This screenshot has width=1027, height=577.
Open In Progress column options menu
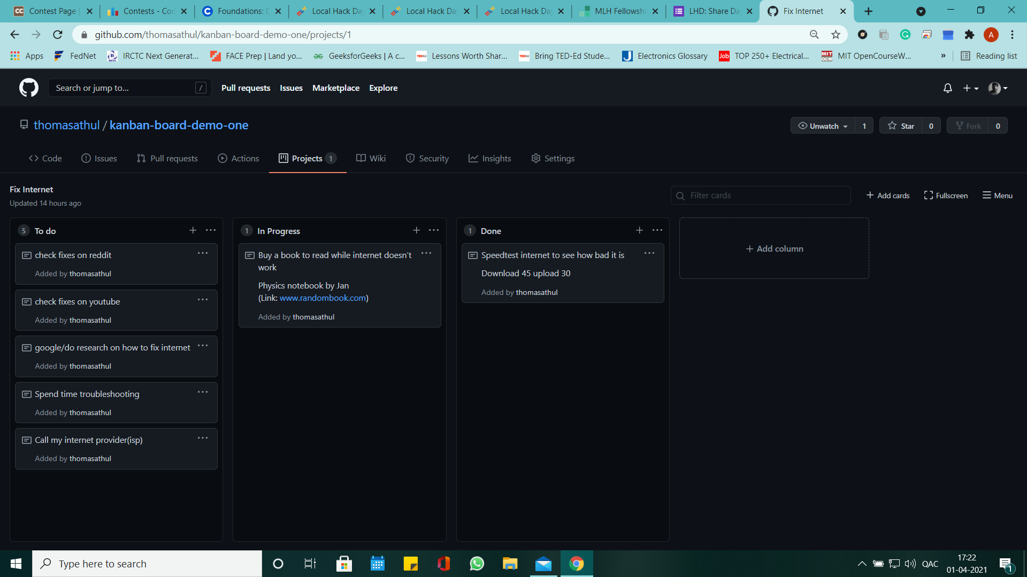tap(434, 230)
